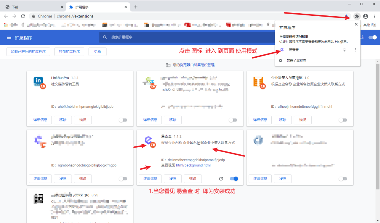Screen dimensions: 380x223
Task: Click the page vertical scrollbar
Action: [x=378, y=126]
